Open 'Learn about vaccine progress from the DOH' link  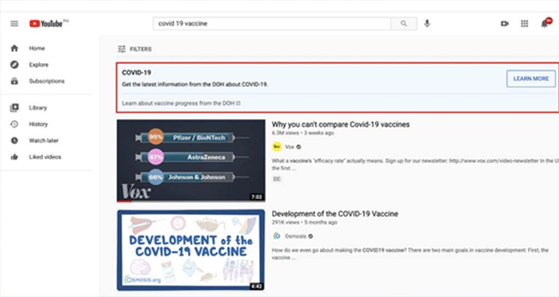181,103
